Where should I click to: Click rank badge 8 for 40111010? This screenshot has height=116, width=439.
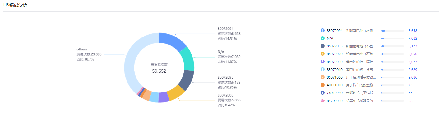point(322,85)
